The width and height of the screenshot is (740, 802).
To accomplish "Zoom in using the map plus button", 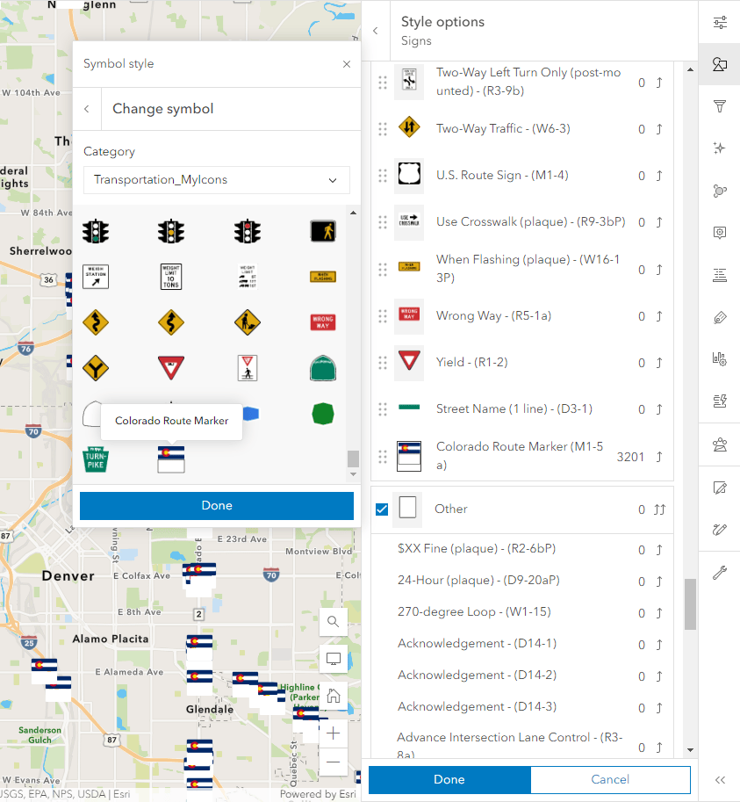I will [333, 732].
